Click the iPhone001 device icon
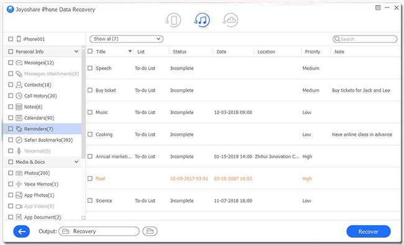Screen dimensions: 404x245 (x=19, y=39)
